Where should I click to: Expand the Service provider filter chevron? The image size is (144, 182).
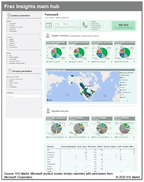39,77
